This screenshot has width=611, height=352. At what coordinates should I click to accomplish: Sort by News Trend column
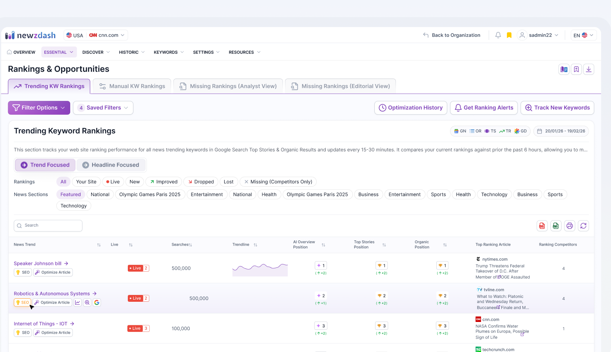(99, 245)
